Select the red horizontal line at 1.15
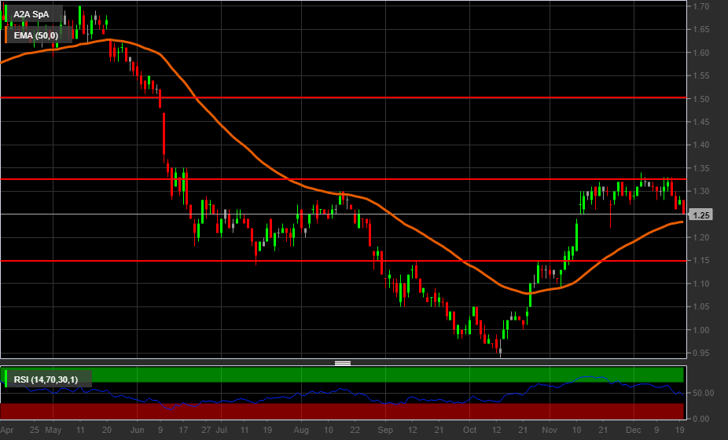728x440 pixels. (x=344, y=261)
